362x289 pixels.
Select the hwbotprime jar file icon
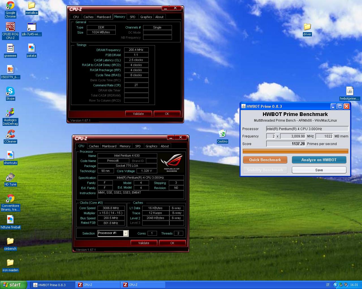point(350,94)
